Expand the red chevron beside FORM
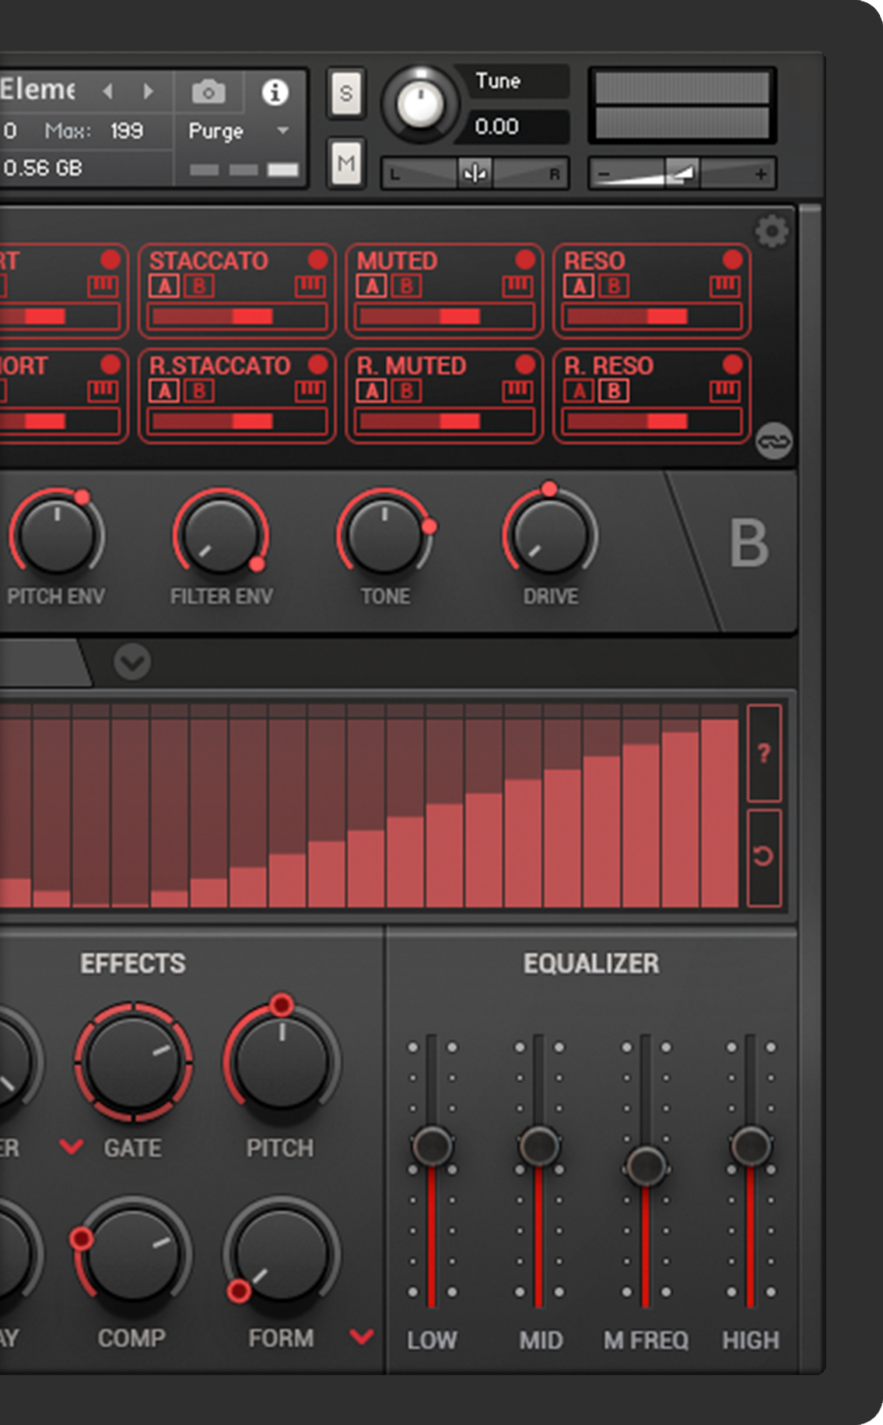The image size is (883, 1425). (362, 1336)
